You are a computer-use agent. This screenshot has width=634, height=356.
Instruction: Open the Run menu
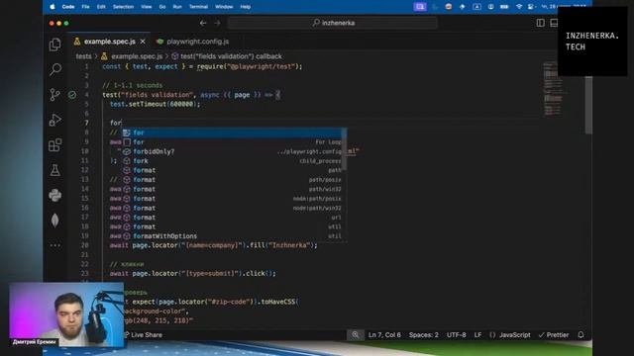pos(177,7)
